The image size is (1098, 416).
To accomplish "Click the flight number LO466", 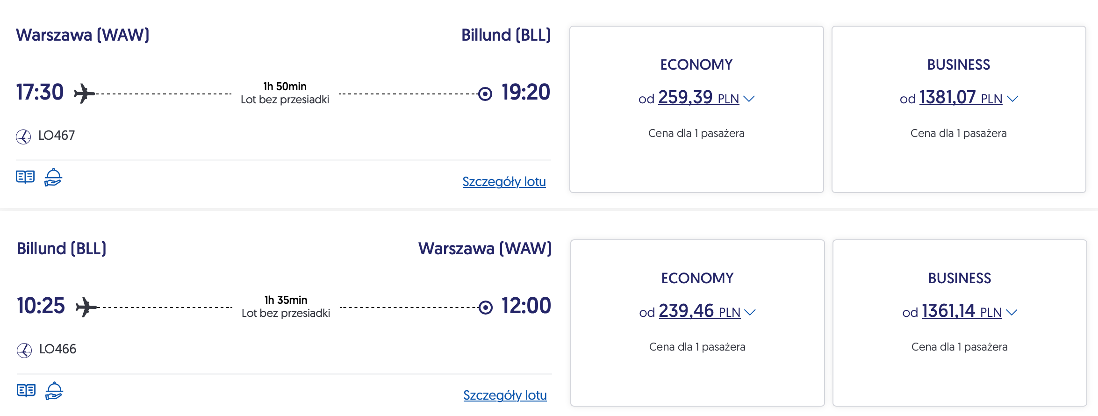I will tap(57, 349).
